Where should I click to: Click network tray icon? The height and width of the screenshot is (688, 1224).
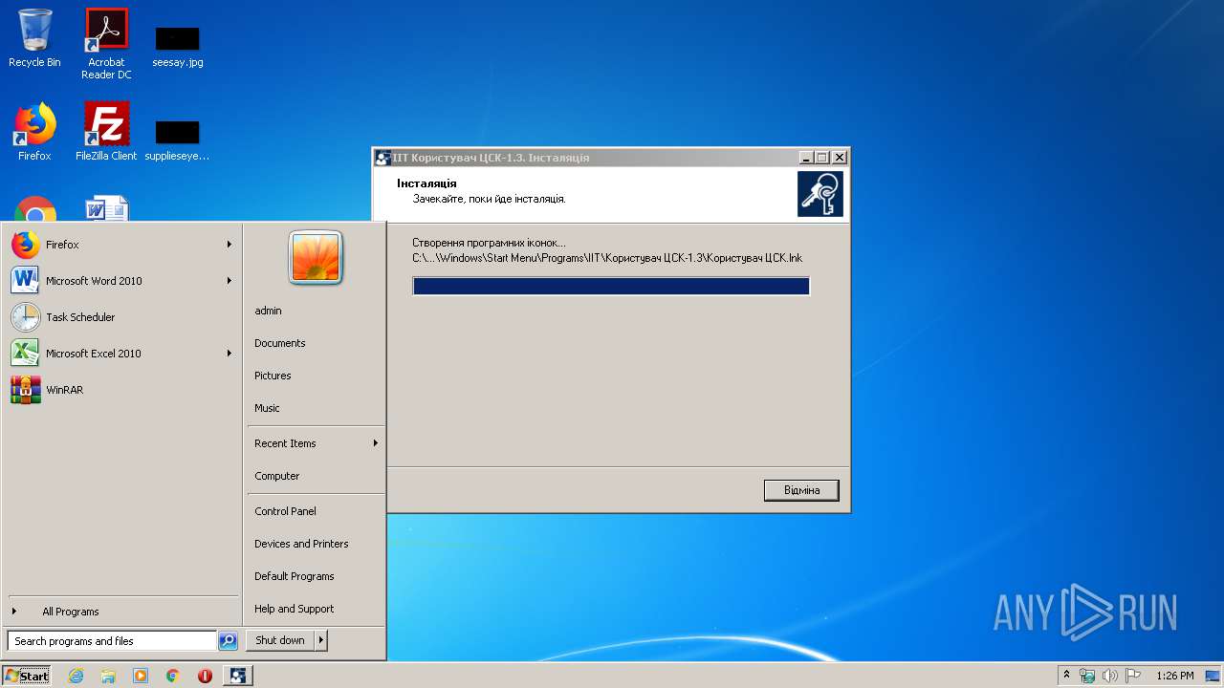[x=1087, y=676]
